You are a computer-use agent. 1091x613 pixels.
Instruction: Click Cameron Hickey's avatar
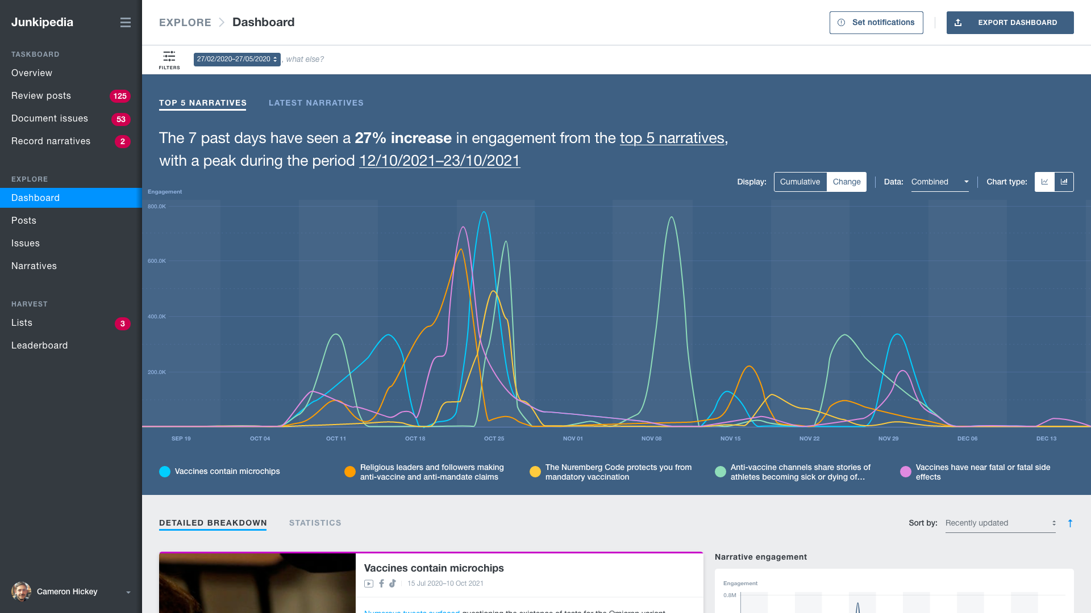click(22, 591)
